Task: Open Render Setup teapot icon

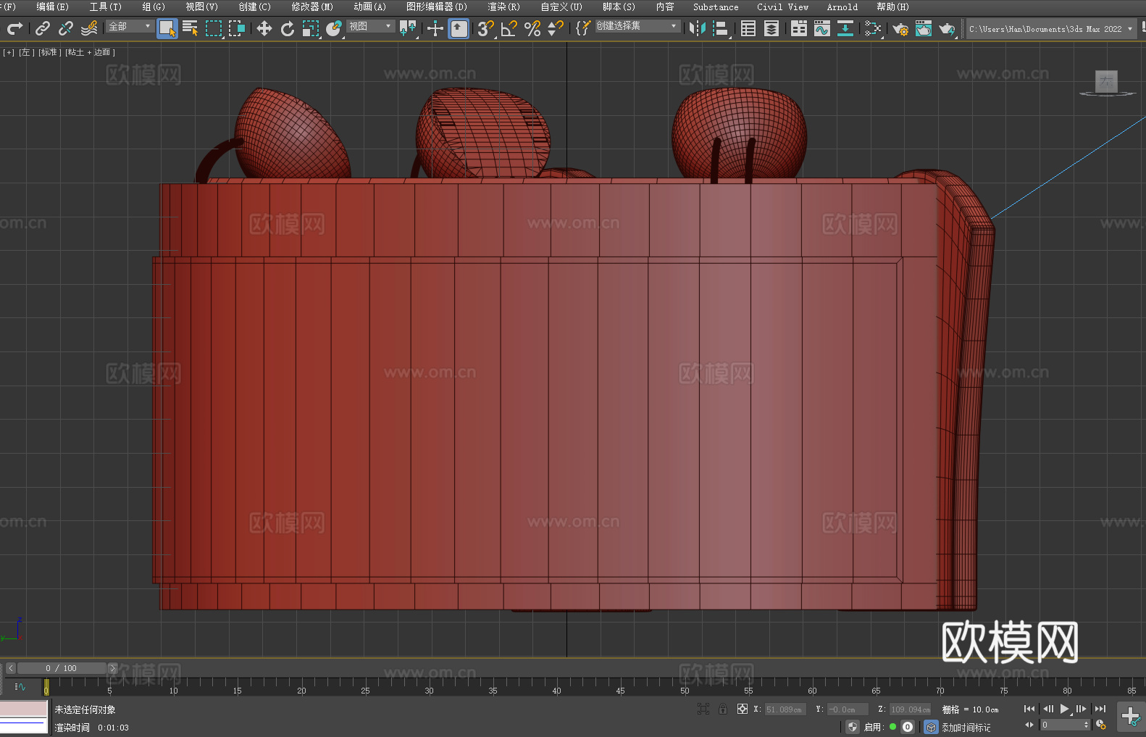Action: coord(900,28)
